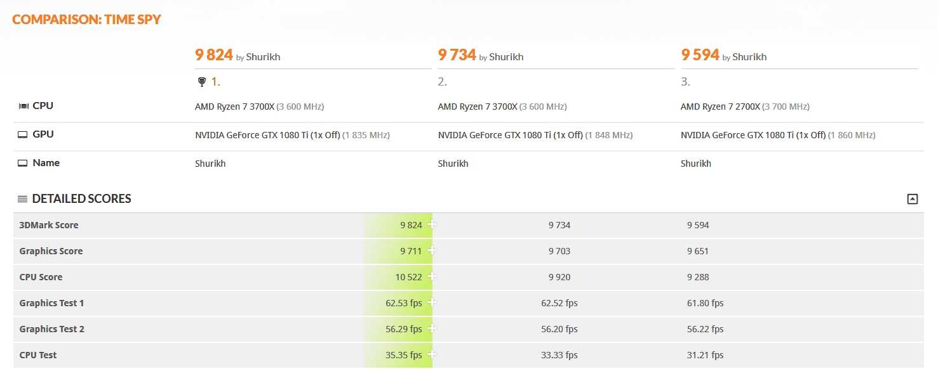Click the GTX 1080 Ti entry at 1 860 MHz

(x=778, y=135)
